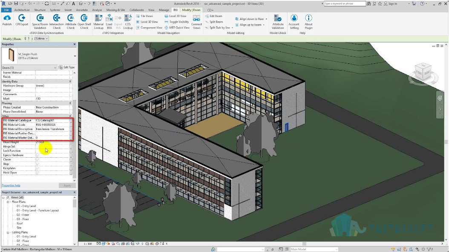Click Align up to beam
The image size is (449, 252).
(248, 25)
